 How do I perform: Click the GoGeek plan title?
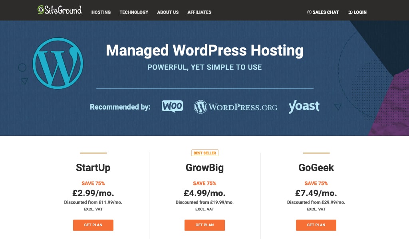316,168
